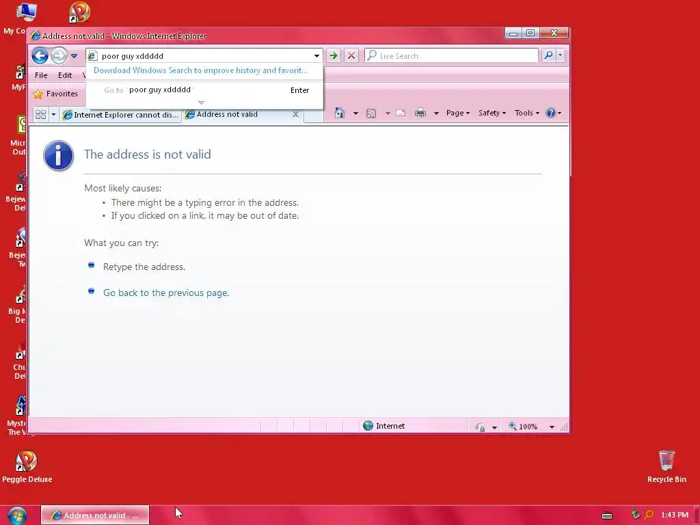
Task: Close the Address not valid tab
Action: (295, 114)
